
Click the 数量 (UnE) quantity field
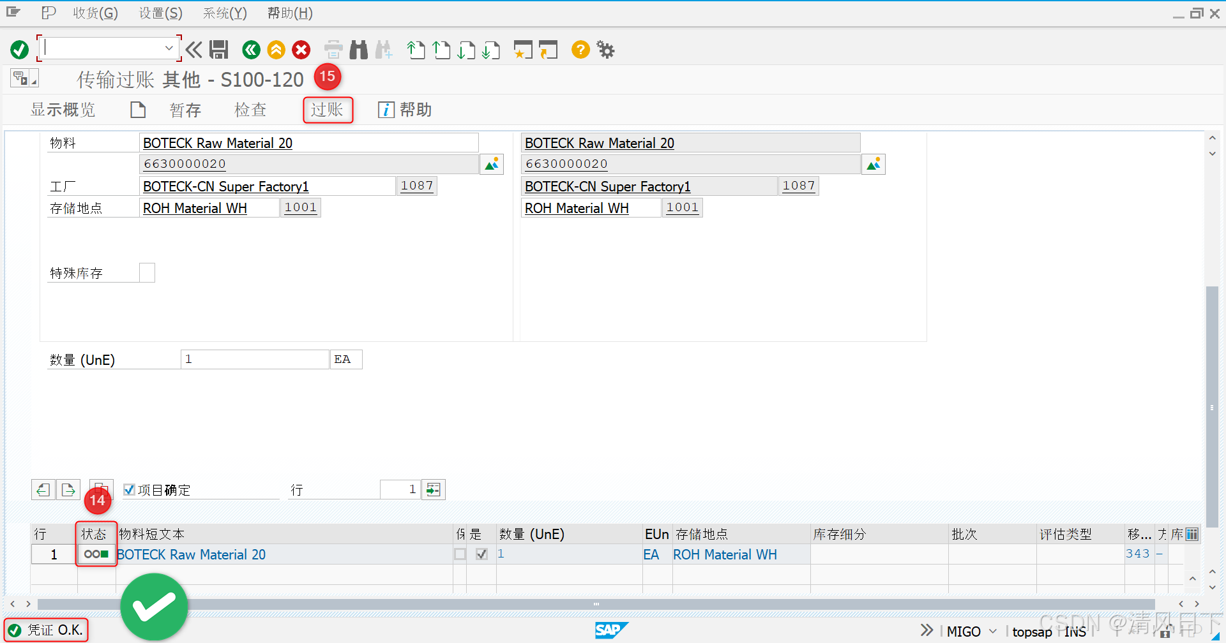pyautogui.click(x=255, y=359)
